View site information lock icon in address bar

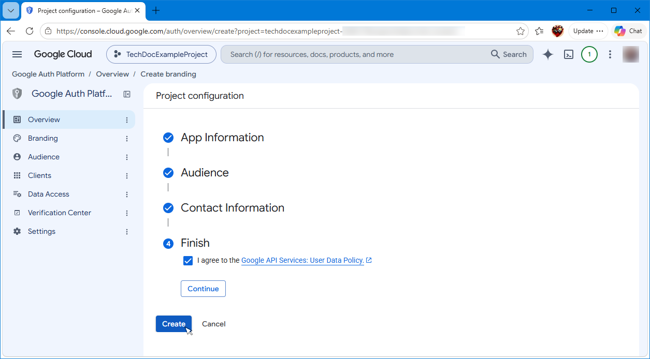coord(48,31)
